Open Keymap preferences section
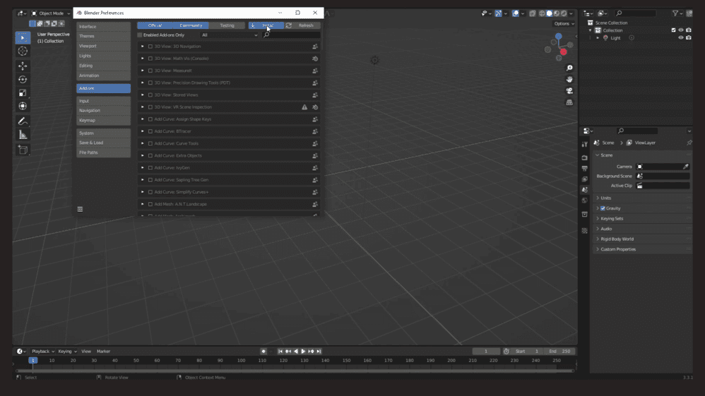The image size is (705, 396). tap(103, 121)
